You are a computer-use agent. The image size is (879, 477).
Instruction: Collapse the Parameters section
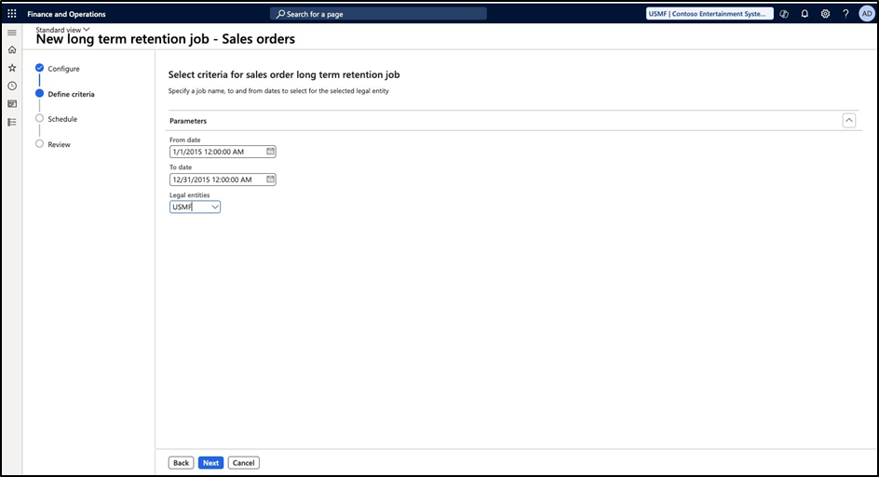pos(848,120)
